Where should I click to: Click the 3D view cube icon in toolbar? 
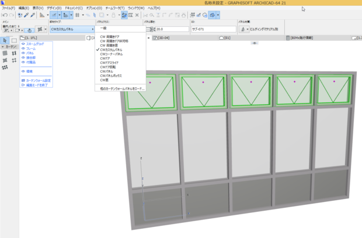214,15
